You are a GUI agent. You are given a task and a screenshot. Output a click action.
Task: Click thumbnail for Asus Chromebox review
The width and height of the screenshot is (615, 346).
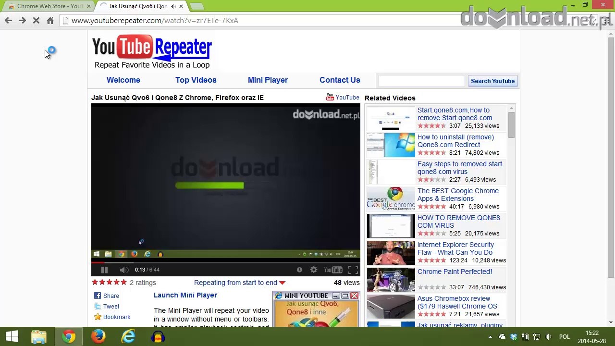[391, 307]
